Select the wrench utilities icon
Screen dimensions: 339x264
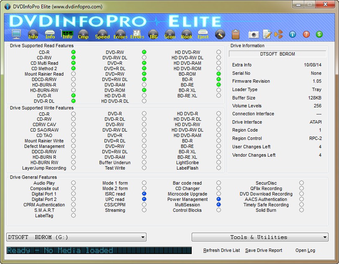[221, 34]
